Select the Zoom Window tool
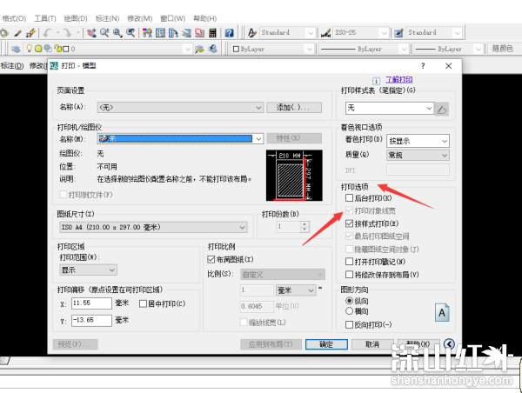This screenshot has width=522, height=393. click(117, 33)
